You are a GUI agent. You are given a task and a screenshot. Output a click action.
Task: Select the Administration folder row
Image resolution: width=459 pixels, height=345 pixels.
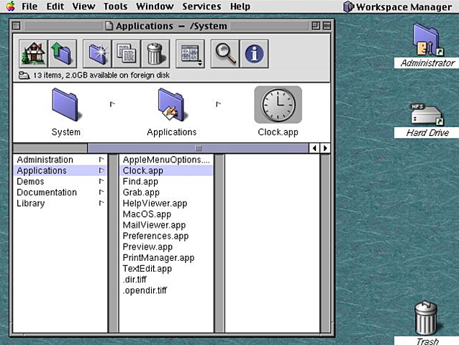pos(60,160)
